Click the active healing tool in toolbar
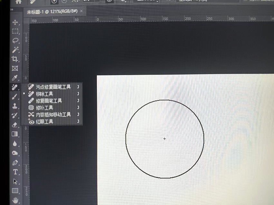274x205 pixels. pos(15,87)
